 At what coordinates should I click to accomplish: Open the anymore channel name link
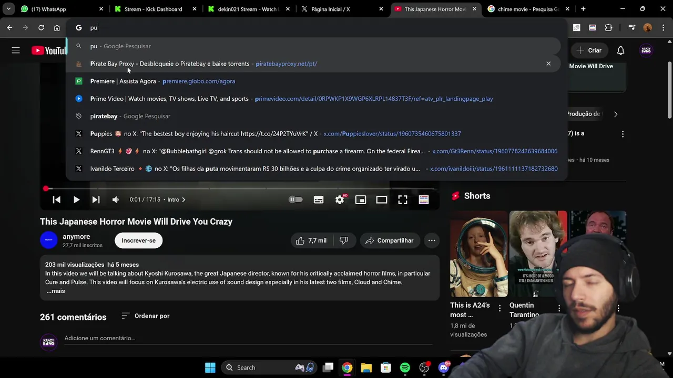(x=76, y=237)
